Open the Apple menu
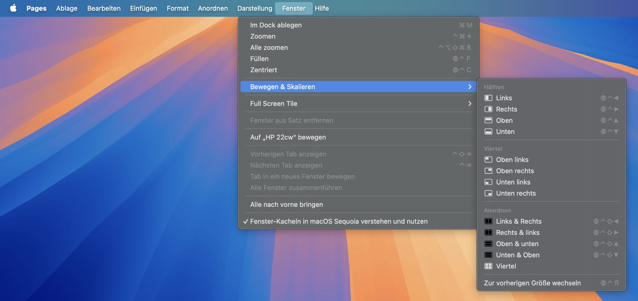The image size is (638, 301). (x=13, y=8)
